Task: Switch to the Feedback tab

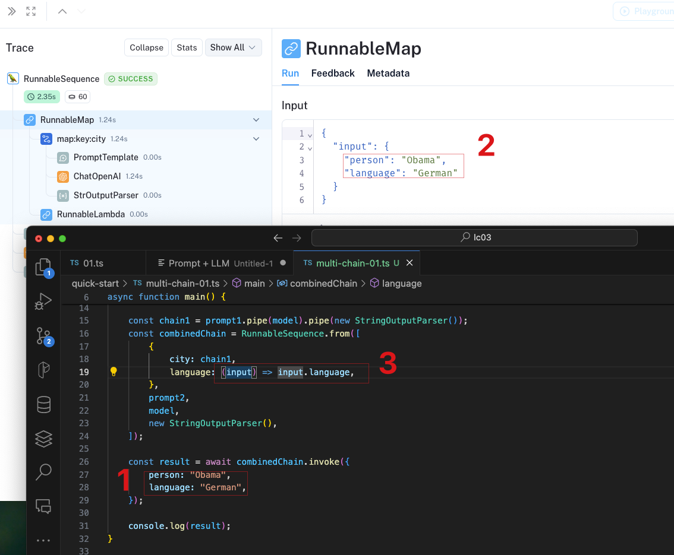Action: (333, 74)
